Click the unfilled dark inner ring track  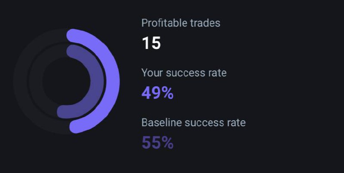coord(35,81)
